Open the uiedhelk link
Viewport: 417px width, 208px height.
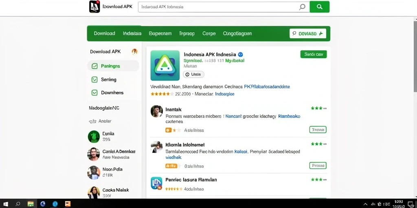click(x=173, y=157)
